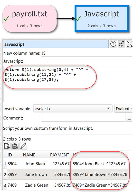Image resolution: width=133 pixels, height=192 pixels.
Task: Select the John Black name cell
Action: click(x=35, y=164)
